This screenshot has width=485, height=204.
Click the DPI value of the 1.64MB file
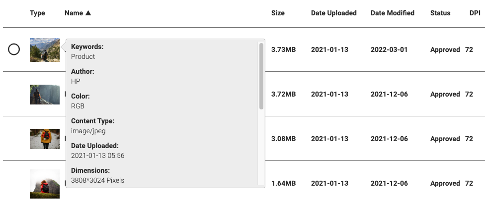click(x=469, y=183)
